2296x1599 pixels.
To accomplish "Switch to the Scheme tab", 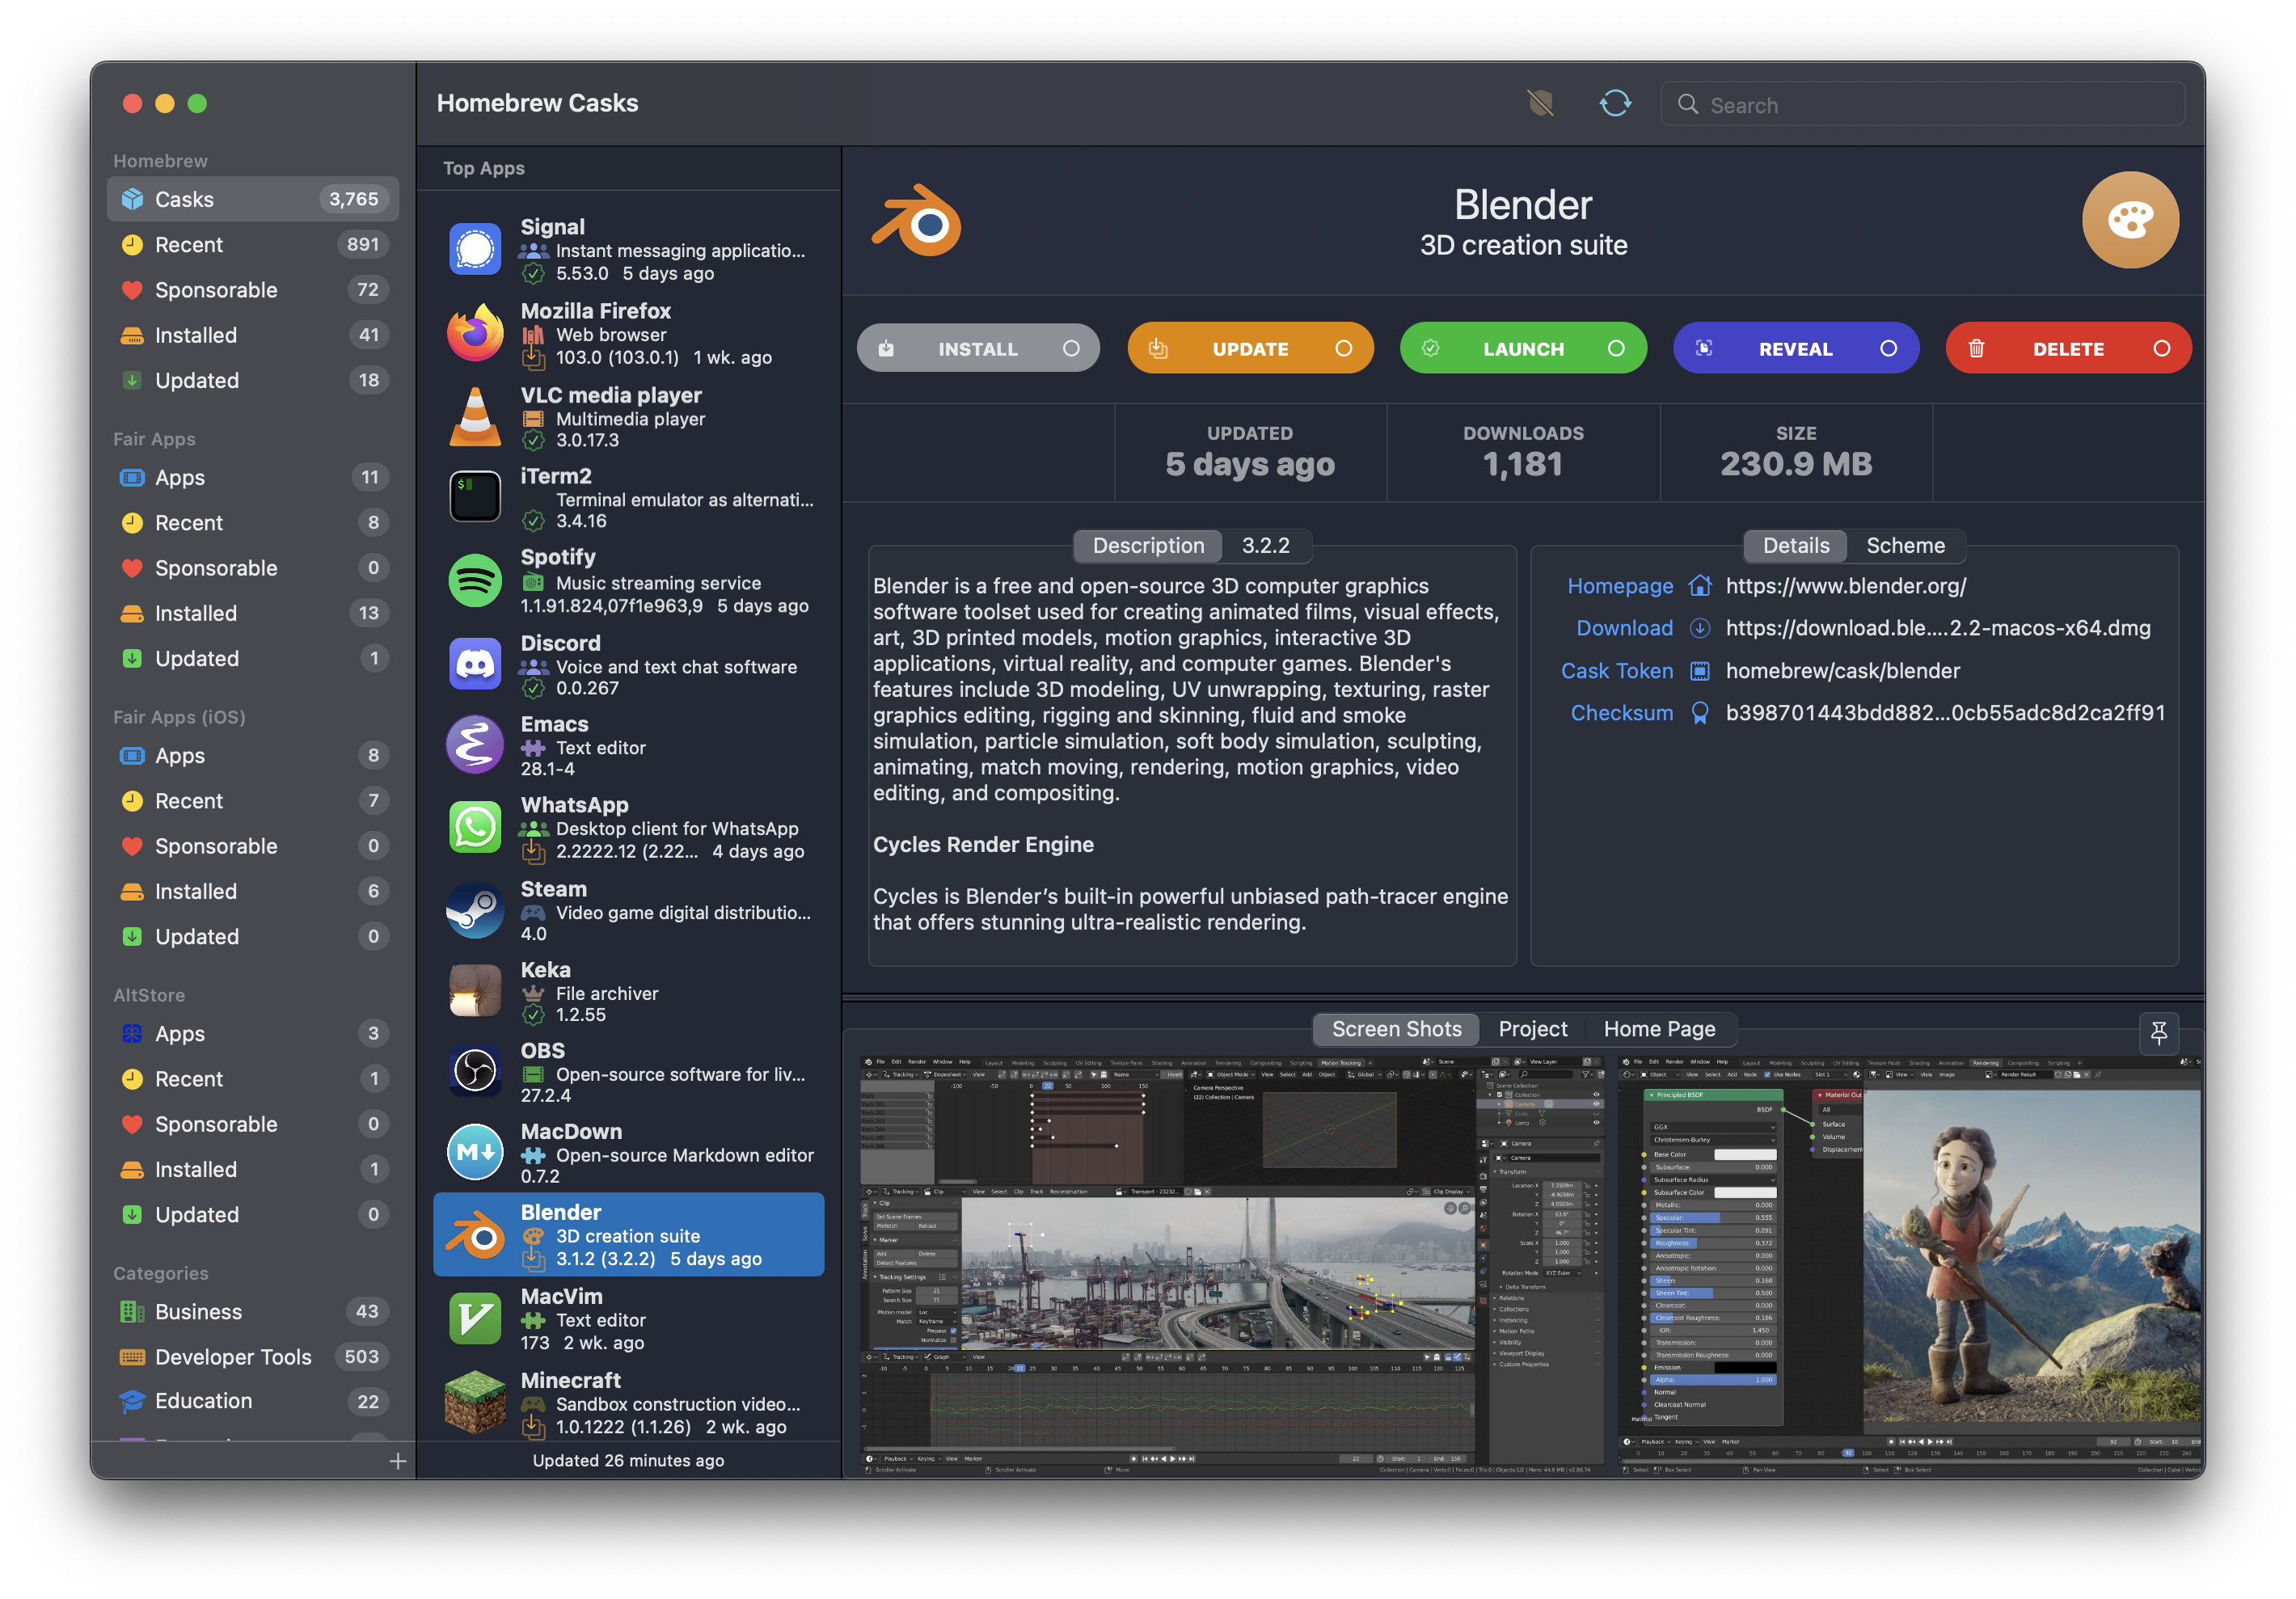I will (1907, 544).
